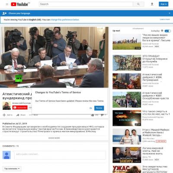Open the СМЕРТЬ video thumbnail
Screen dimensions: 173x173
pos(127,118)
